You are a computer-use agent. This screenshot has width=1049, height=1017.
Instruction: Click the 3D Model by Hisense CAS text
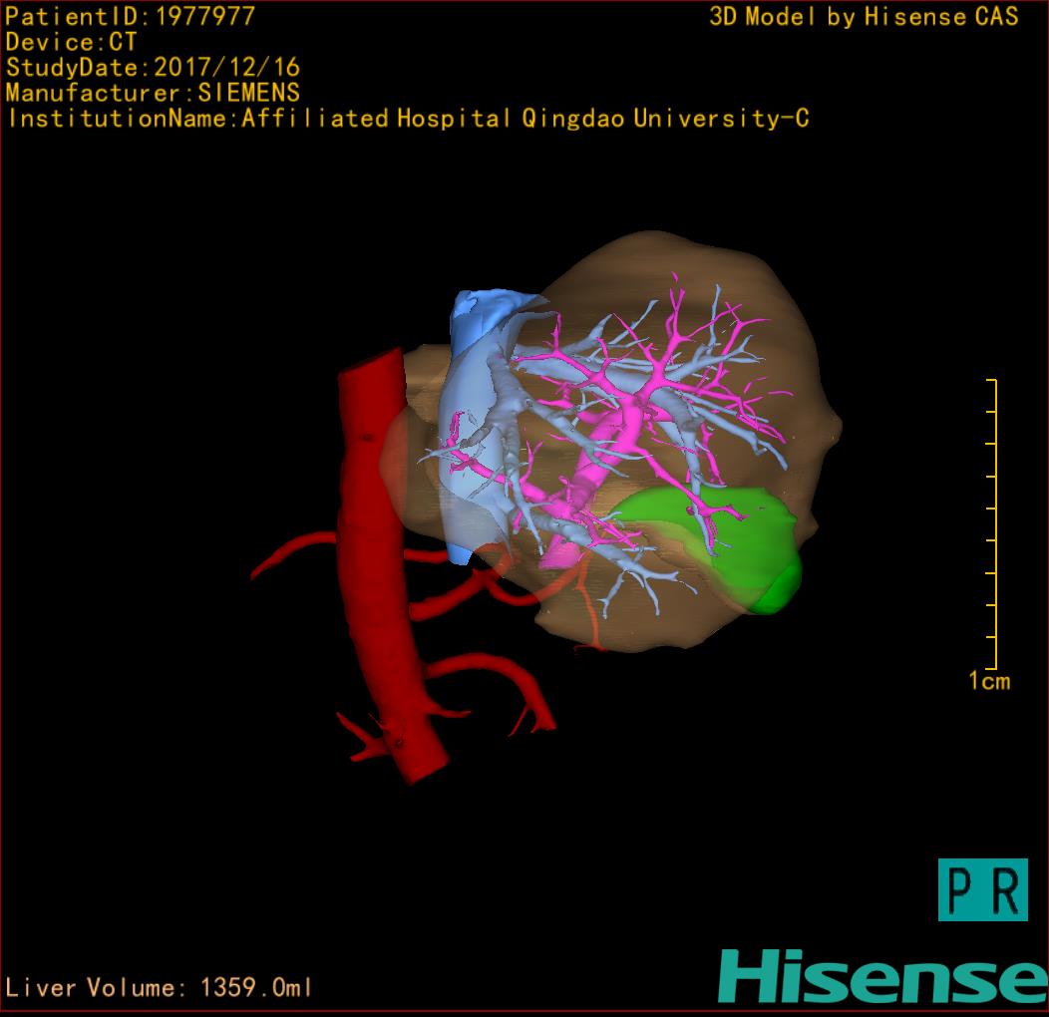click(864, 17)
